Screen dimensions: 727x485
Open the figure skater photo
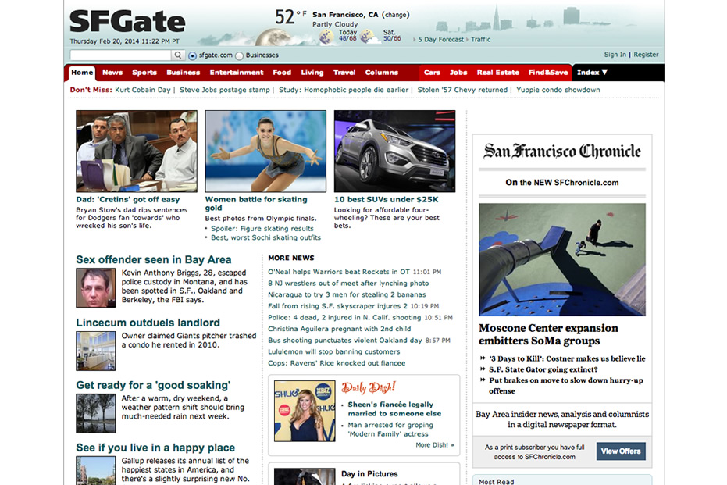tap(265, 152)
